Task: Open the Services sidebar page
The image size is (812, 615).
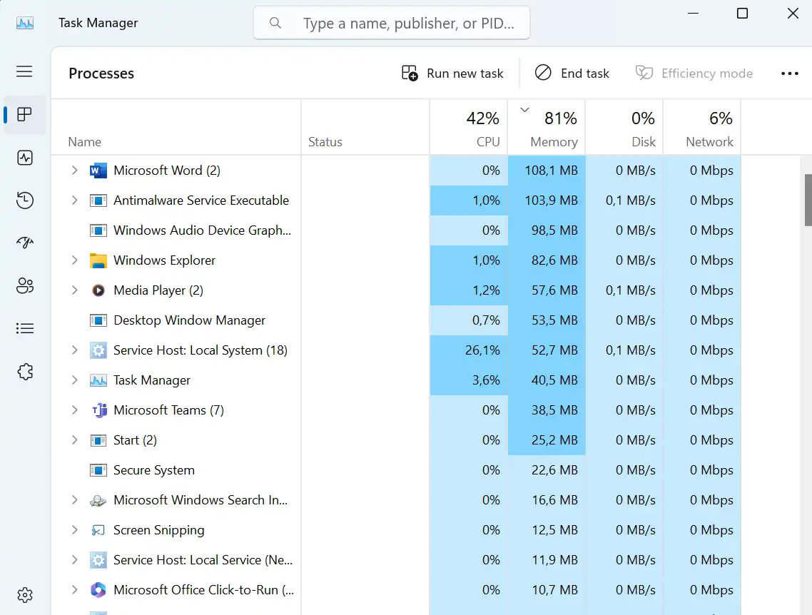Action: (24, 372)
